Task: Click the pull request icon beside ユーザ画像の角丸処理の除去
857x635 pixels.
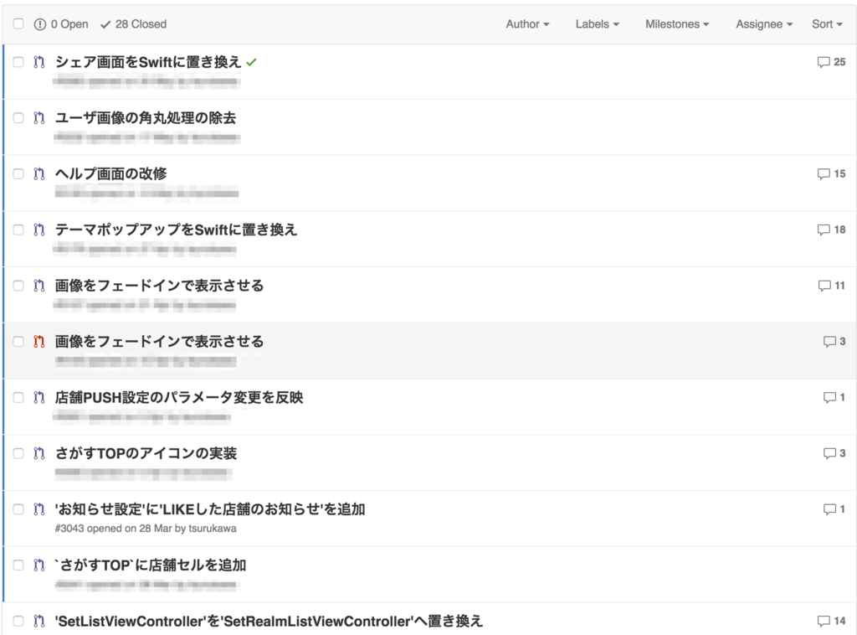Action: [38, 117]
